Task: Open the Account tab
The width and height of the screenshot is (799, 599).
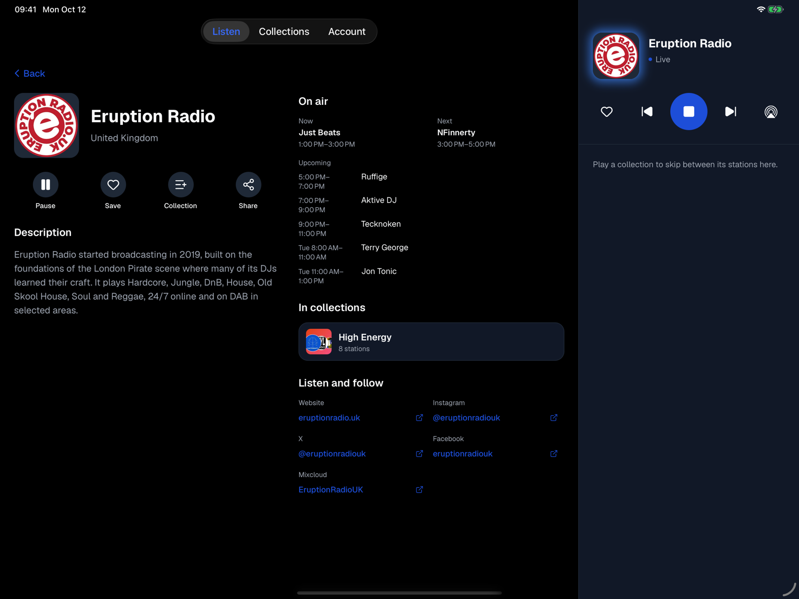Action: [347, 31]
